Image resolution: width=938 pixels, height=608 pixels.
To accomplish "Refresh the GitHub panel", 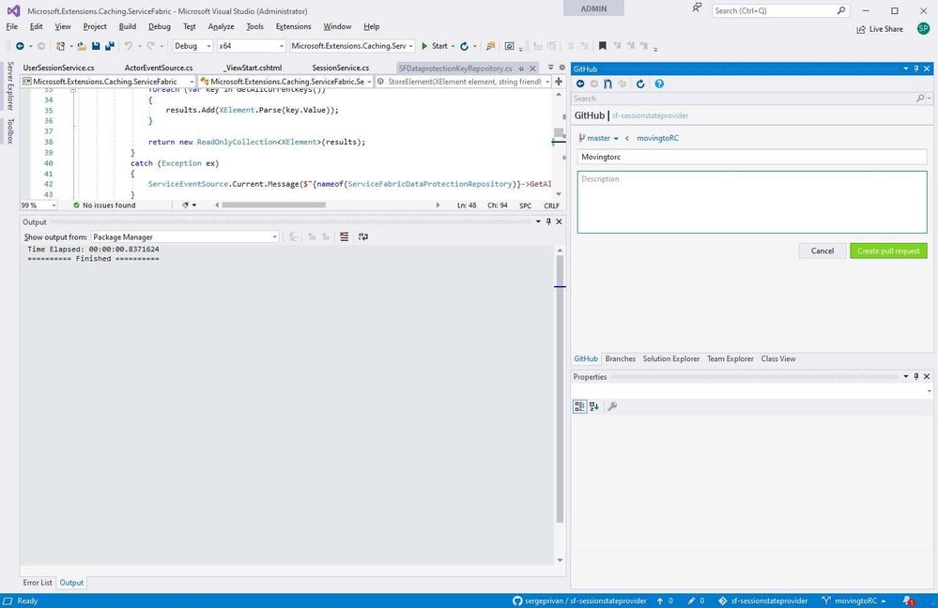I will pyautogui.click(x=640, y=84).
